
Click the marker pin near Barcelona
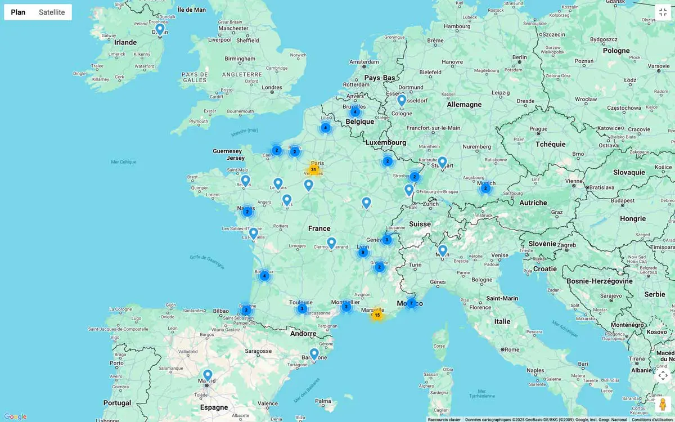[314, 353]
